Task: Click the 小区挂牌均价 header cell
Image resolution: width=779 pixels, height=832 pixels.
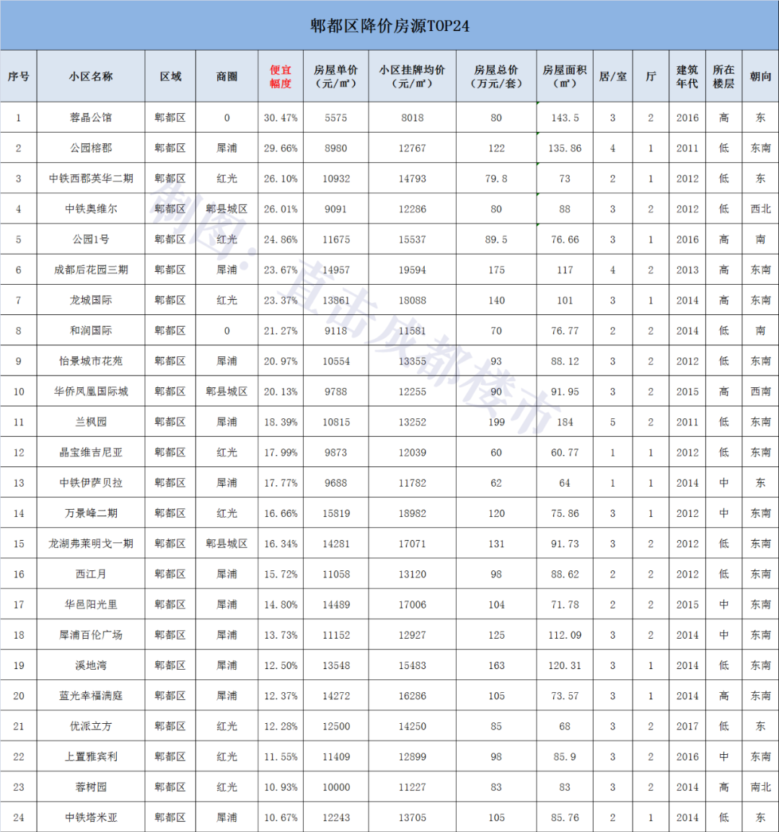Action: pos(412,76)
